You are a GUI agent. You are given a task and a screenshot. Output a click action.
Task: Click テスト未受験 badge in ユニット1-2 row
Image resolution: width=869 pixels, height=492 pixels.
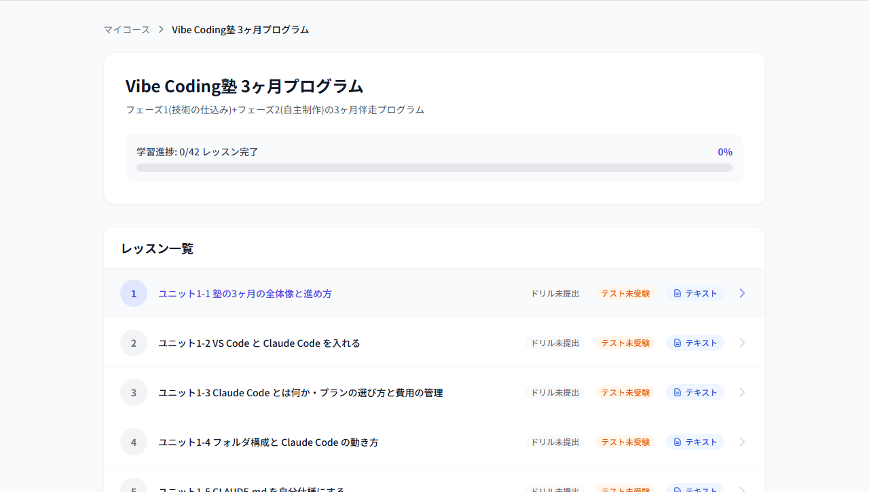(625, 343)
